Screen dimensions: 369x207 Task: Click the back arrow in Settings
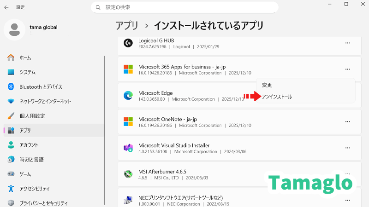[x=6, y=7]
